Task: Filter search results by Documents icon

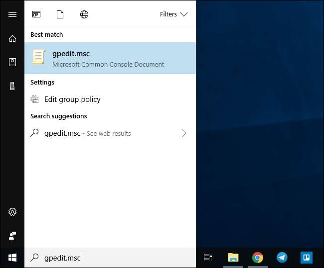Action: click(60, 14)
